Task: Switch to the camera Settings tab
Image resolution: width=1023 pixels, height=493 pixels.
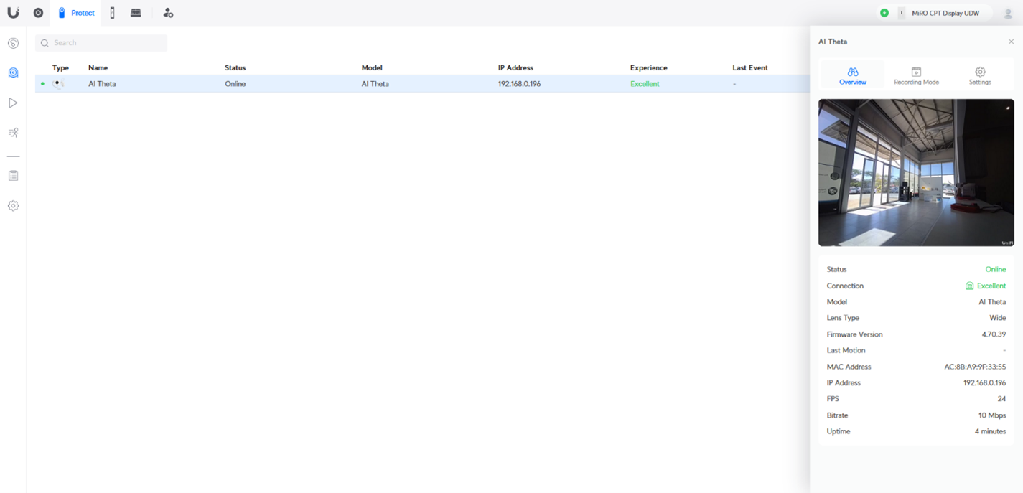Action: [980, 76]
